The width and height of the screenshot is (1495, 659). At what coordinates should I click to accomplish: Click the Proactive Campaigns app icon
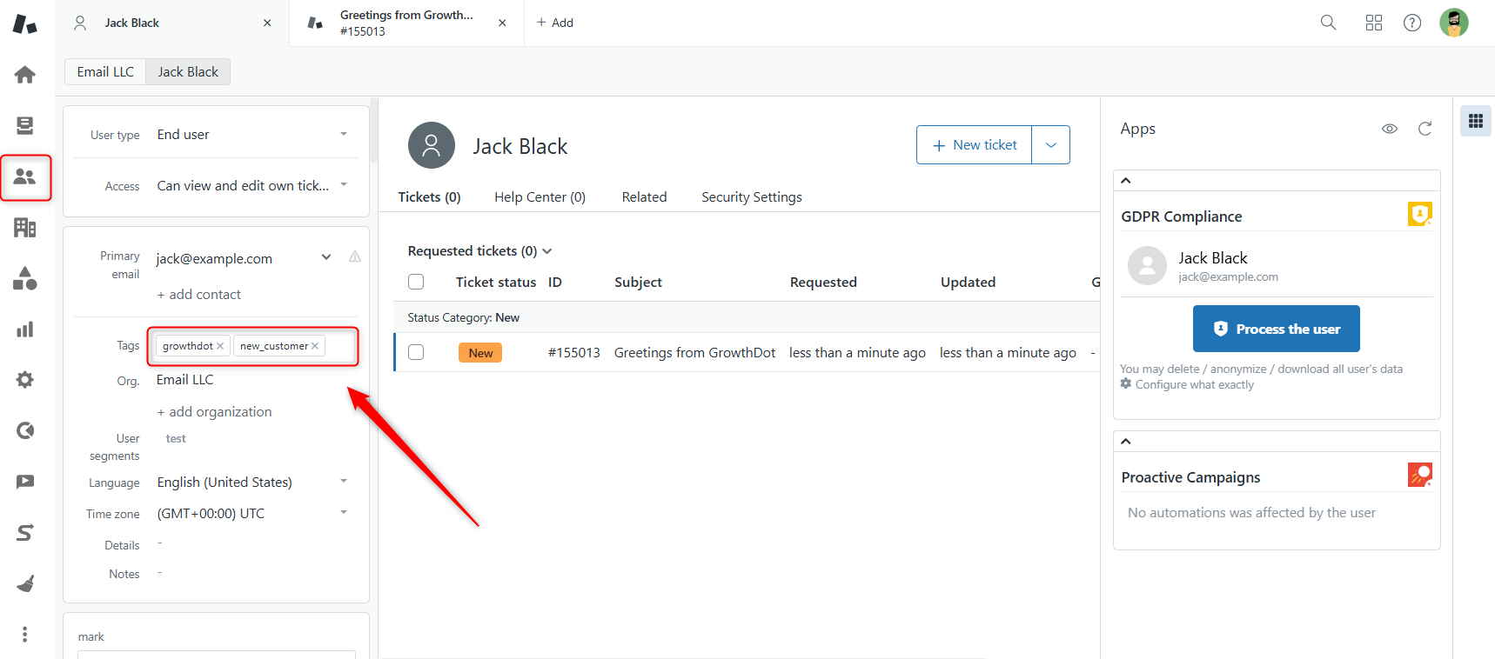(x=1420, y=475)
